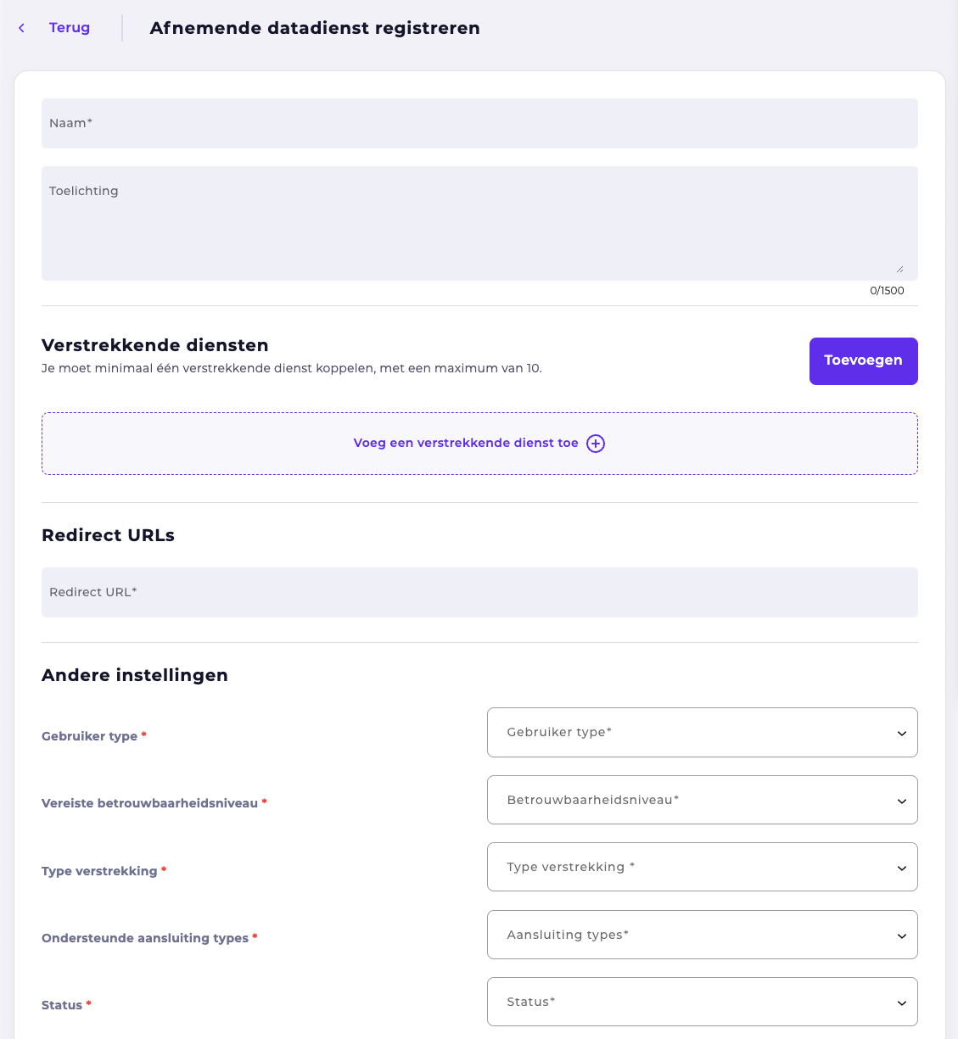
Task: Click the Aansluiting types dropdown chevron arrow
Action: 902,936
